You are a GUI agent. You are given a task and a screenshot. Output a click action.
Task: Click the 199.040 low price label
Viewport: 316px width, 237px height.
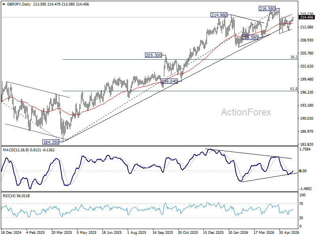169,81
